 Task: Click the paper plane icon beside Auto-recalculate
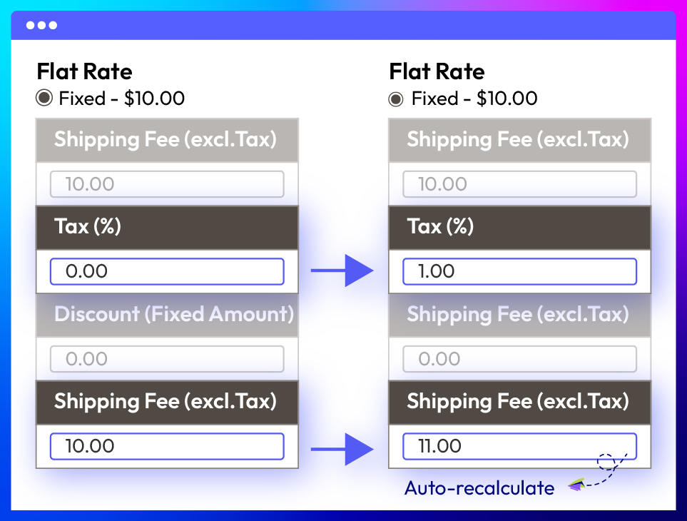(x=576, y=485)
